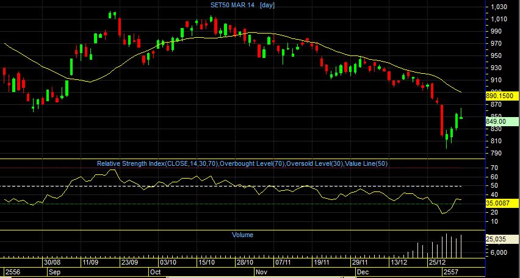Viewport: 520px width, 278px height.
Task: Click the 930 price axis label
Action: point(497,68)
